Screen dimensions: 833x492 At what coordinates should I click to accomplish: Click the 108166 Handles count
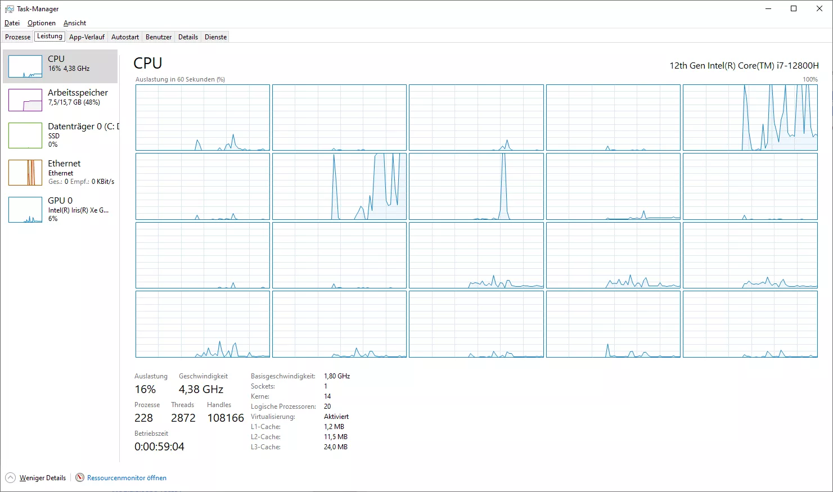click(226, 418)
